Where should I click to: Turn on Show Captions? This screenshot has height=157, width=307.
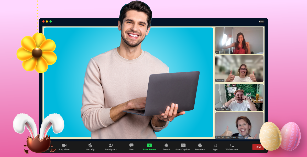coord(183,147)
